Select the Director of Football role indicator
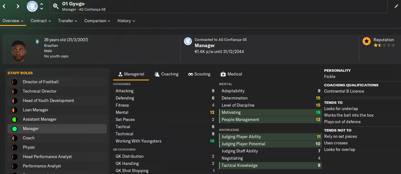Viewport: 401px width, 174px height. click(x=14, y=82)
